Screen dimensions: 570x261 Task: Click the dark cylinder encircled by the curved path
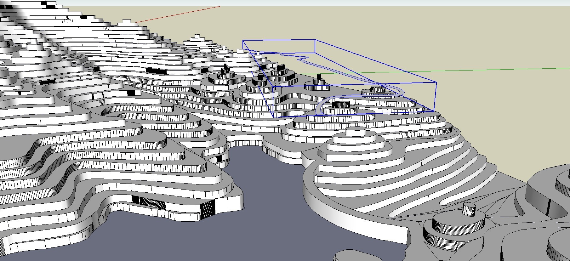click(x=341, y=104)
